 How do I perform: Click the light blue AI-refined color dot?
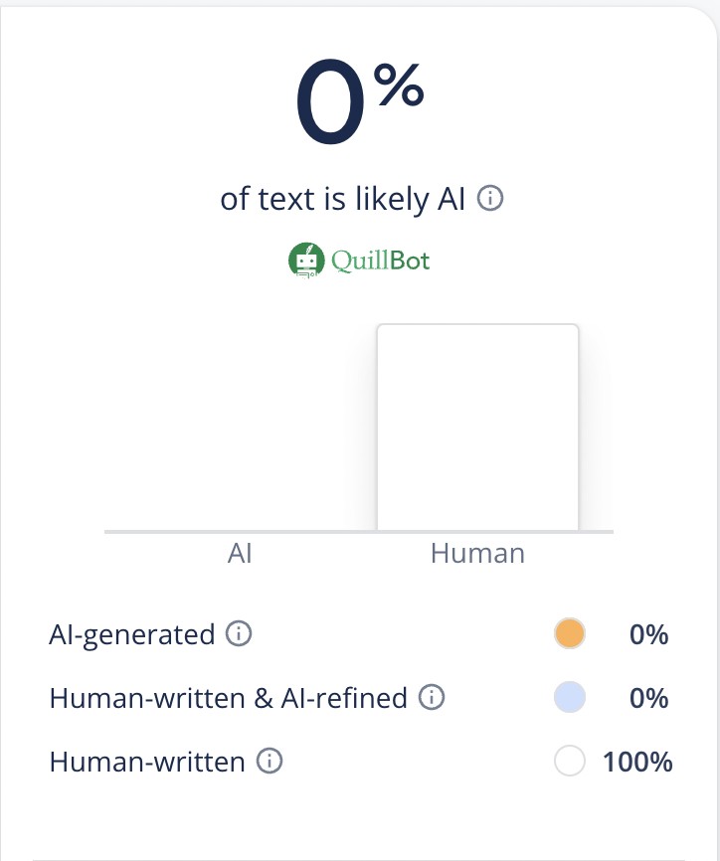(x=570, y=698)
